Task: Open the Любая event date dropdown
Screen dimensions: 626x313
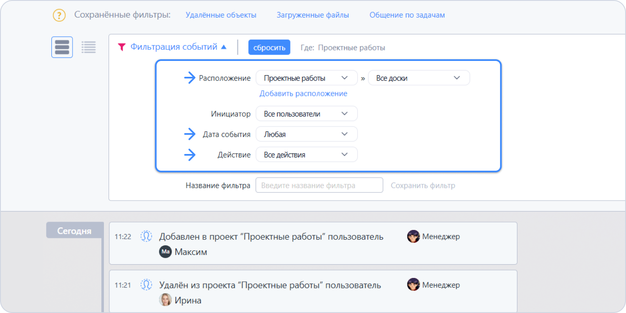Action: (x=306, y=134)
